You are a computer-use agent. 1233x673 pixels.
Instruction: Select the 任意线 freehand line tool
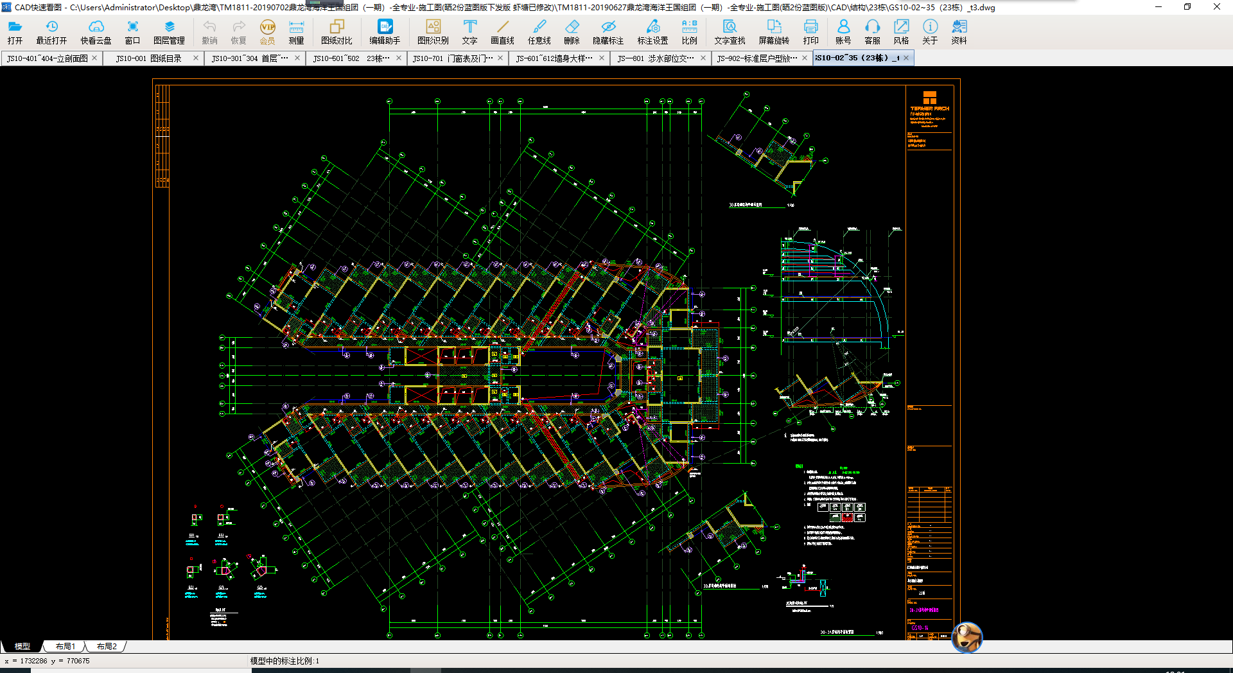click(539, 32)
